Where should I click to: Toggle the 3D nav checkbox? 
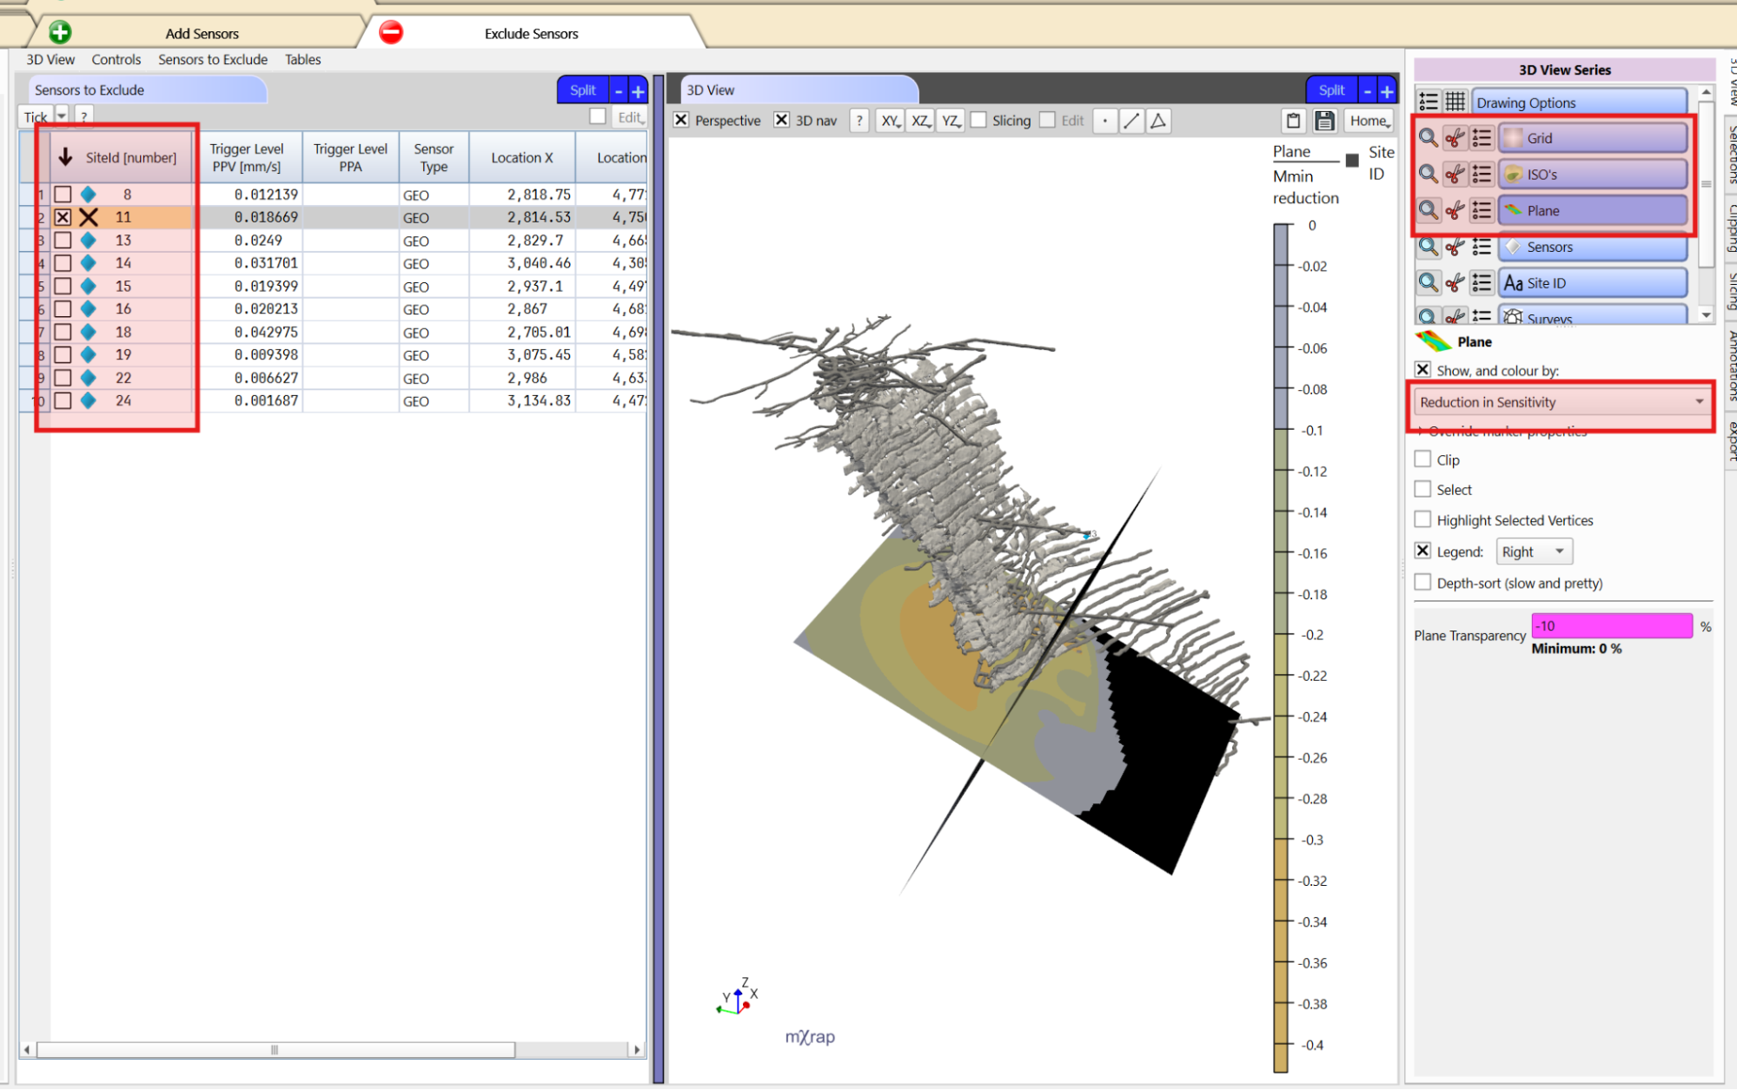point(782,120)
